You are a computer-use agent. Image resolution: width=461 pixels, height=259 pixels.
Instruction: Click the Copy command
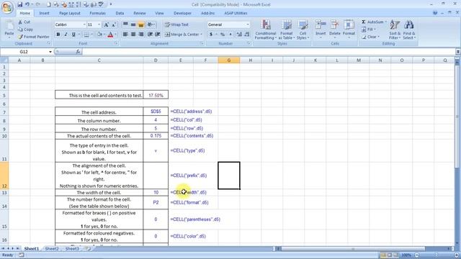click(25, 29)
